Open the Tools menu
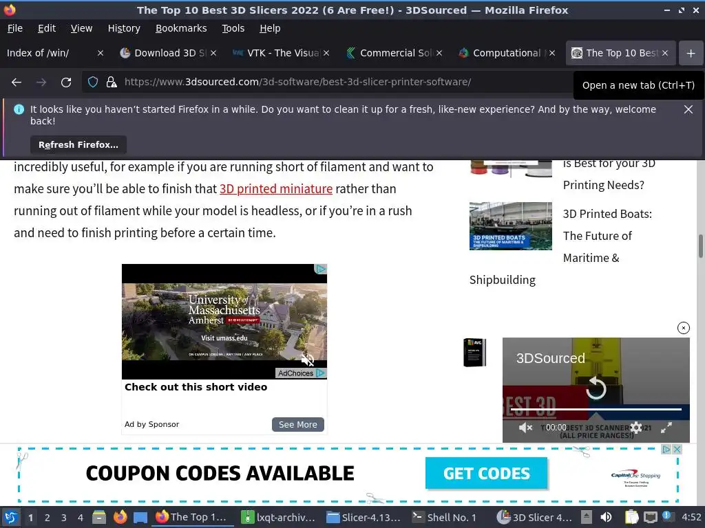Viewport: 705px width, 528px height. (233, 28)
